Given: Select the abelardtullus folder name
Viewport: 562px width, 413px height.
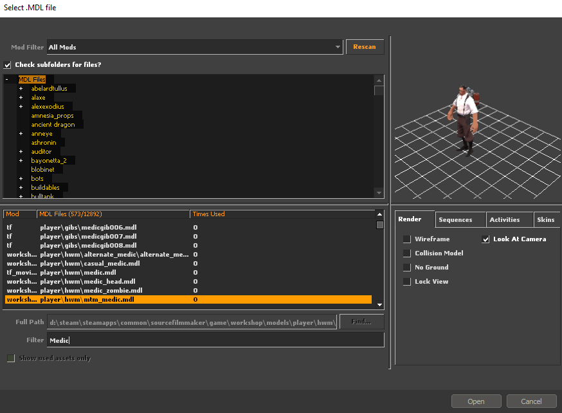Looking at the screenshot, I should coord(49,88).
